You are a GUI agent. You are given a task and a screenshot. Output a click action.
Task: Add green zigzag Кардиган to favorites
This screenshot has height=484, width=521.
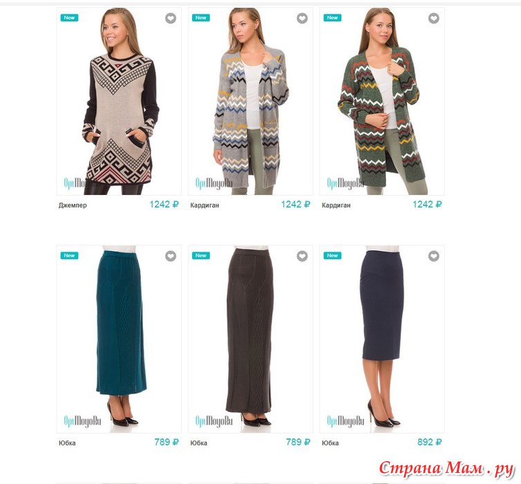(434, 18)
